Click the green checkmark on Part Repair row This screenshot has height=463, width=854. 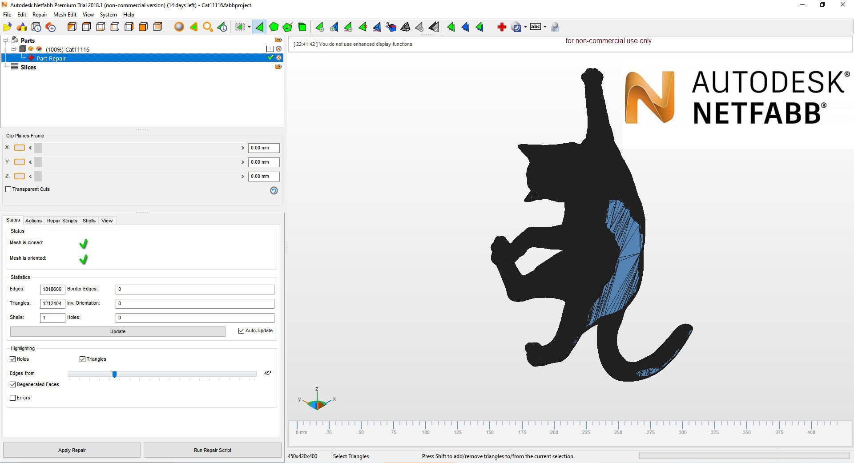(x=270, y=57)
